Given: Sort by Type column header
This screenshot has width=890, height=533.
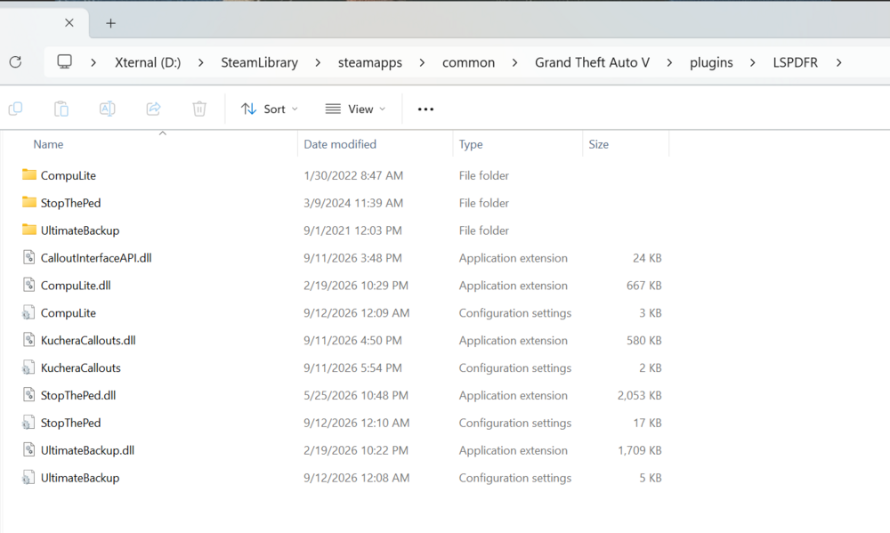Looking at the screenshot, I should [471, 144].
